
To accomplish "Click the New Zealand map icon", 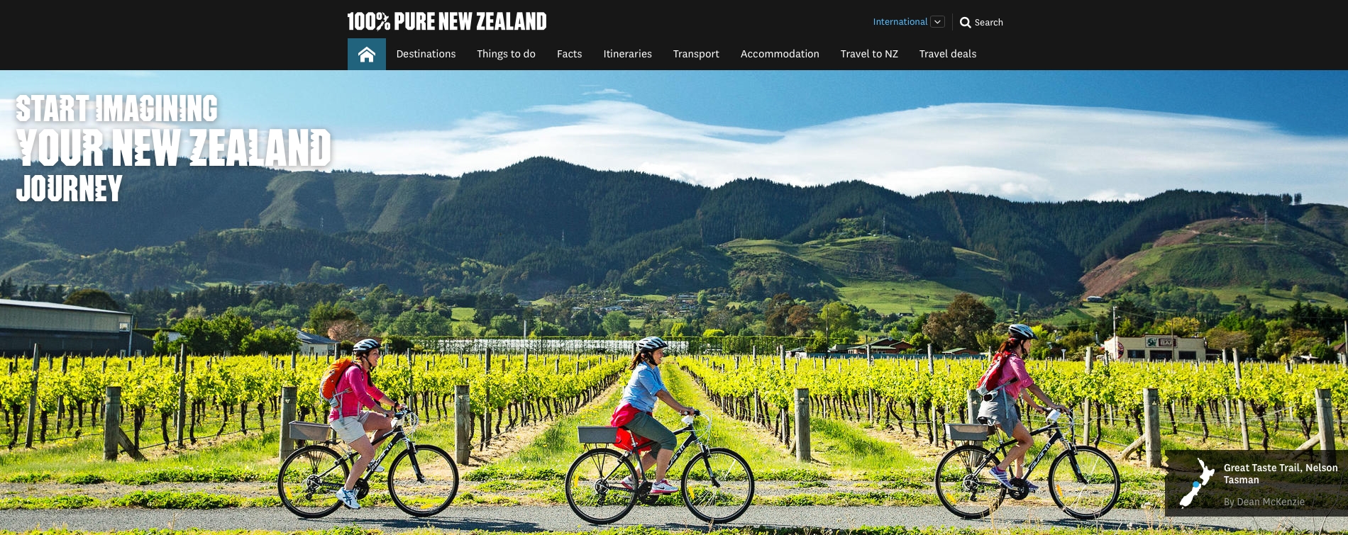I will (x=1196, y=483).
